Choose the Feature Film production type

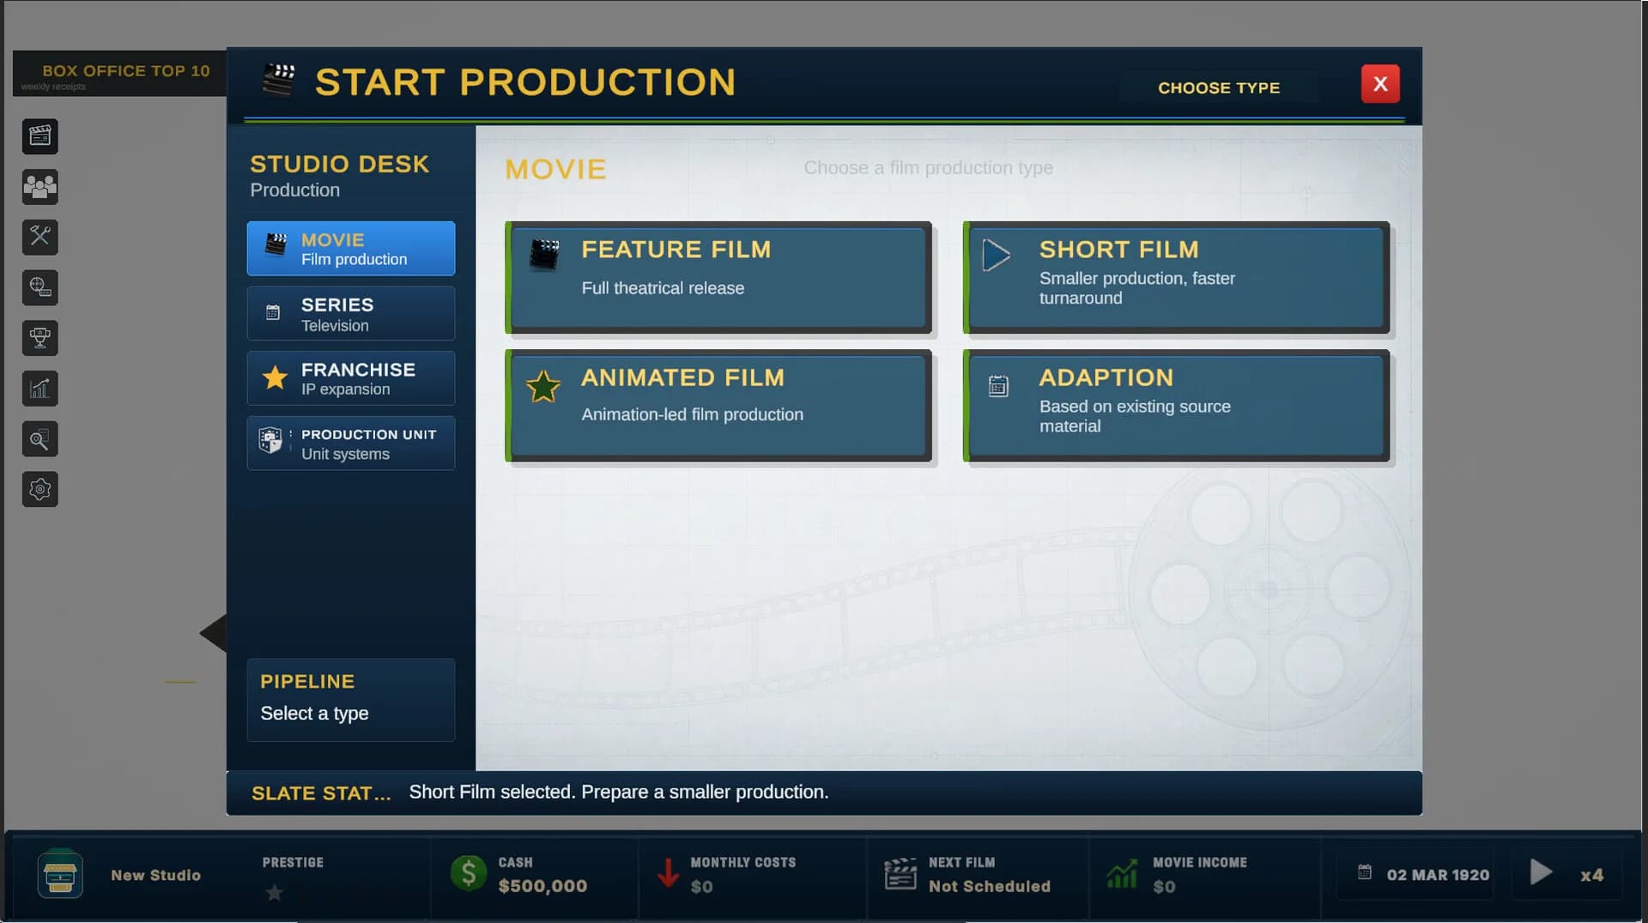coord(719,277)
